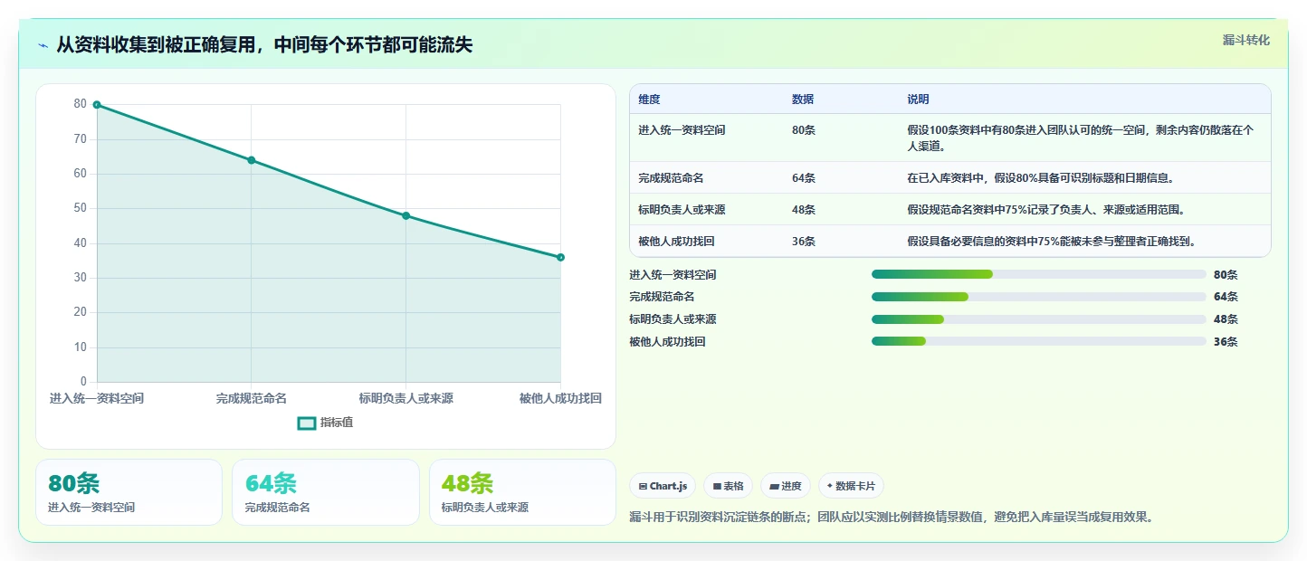Viewport: 1307px width, 561px height.
Task: Click the 80条 data card
Action: [129, 492]
